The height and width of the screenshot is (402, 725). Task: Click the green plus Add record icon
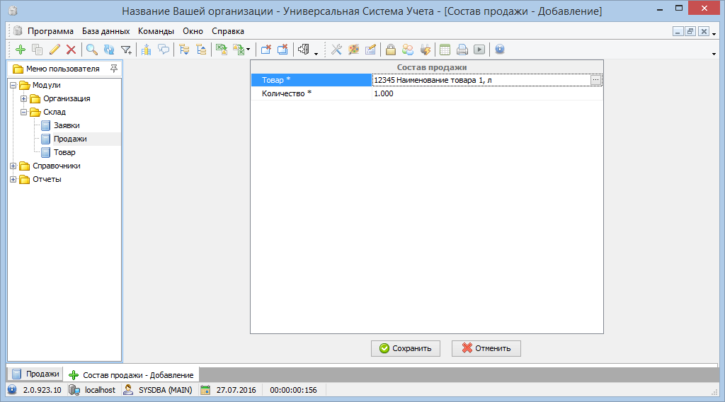20,50
